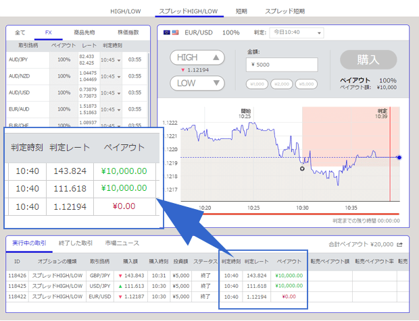Open the スプレッド短期 tab
419x321 pixels.
(285, 11)
